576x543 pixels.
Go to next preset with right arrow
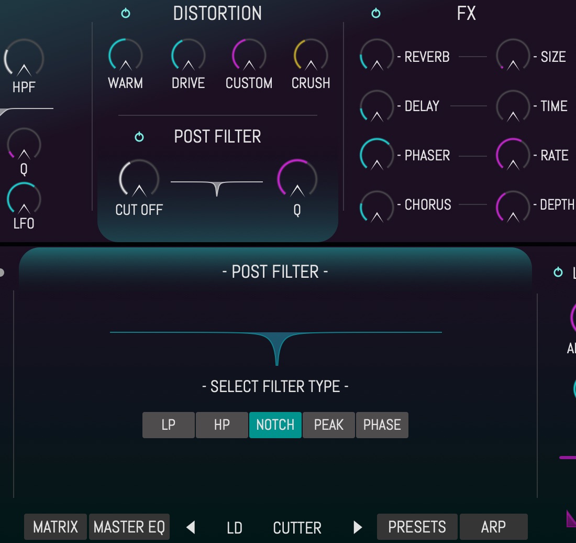point(358,527)
